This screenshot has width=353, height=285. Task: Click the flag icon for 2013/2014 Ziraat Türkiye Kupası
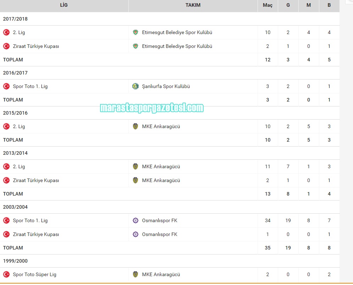point(6,180)
